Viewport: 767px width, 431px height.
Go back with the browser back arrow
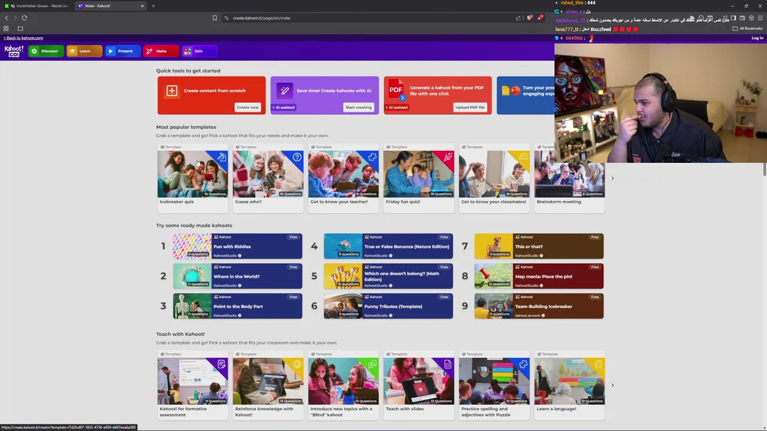pos(7,18)
